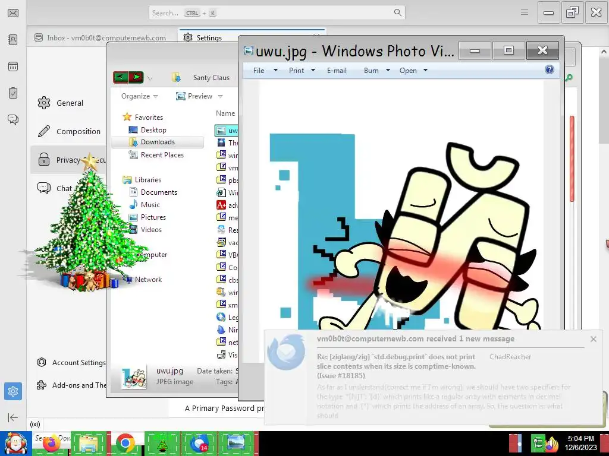Viewport: 609px width, 456px height.
Task: Open Composition settings category
Action: [69, 131]
